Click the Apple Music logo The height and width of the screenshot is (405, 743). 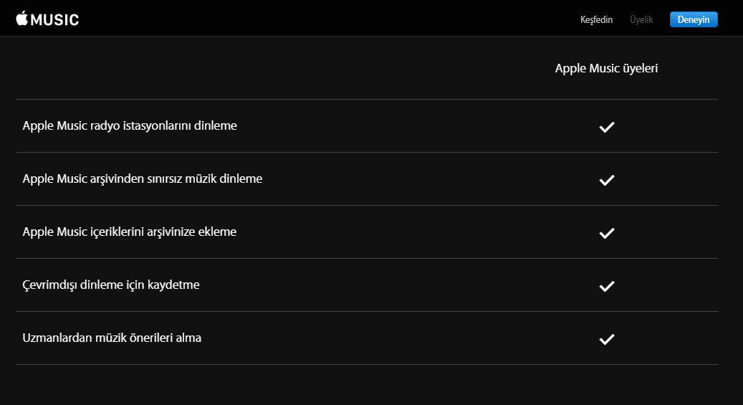47,19
